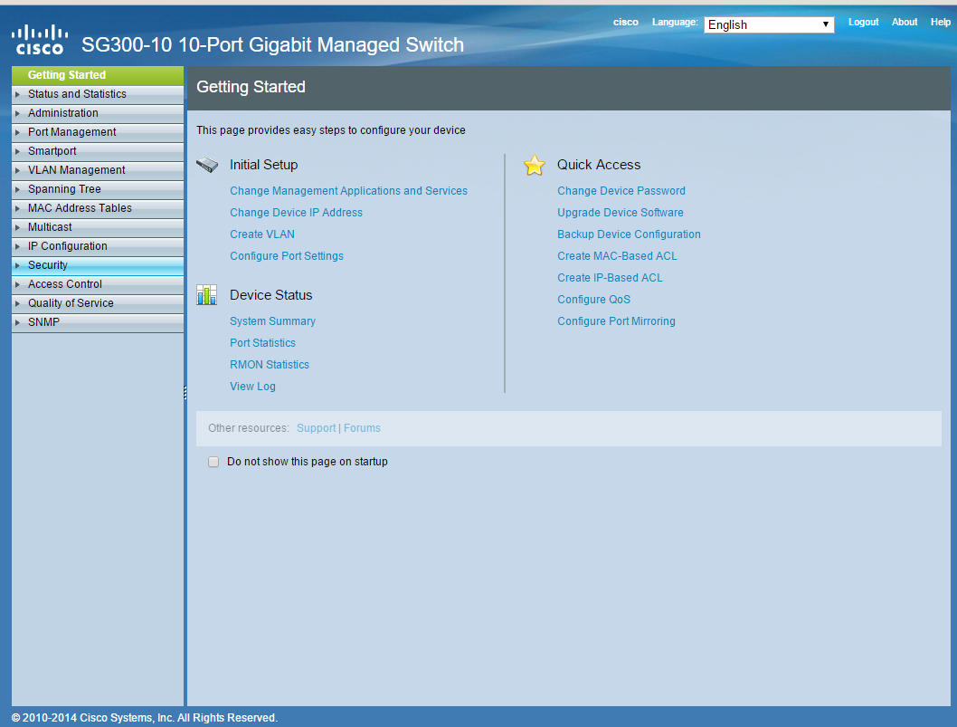The height and width of the screenshot is (727, 957).
Task: Enable Do not show this page on startup
Action: (213, 462)
